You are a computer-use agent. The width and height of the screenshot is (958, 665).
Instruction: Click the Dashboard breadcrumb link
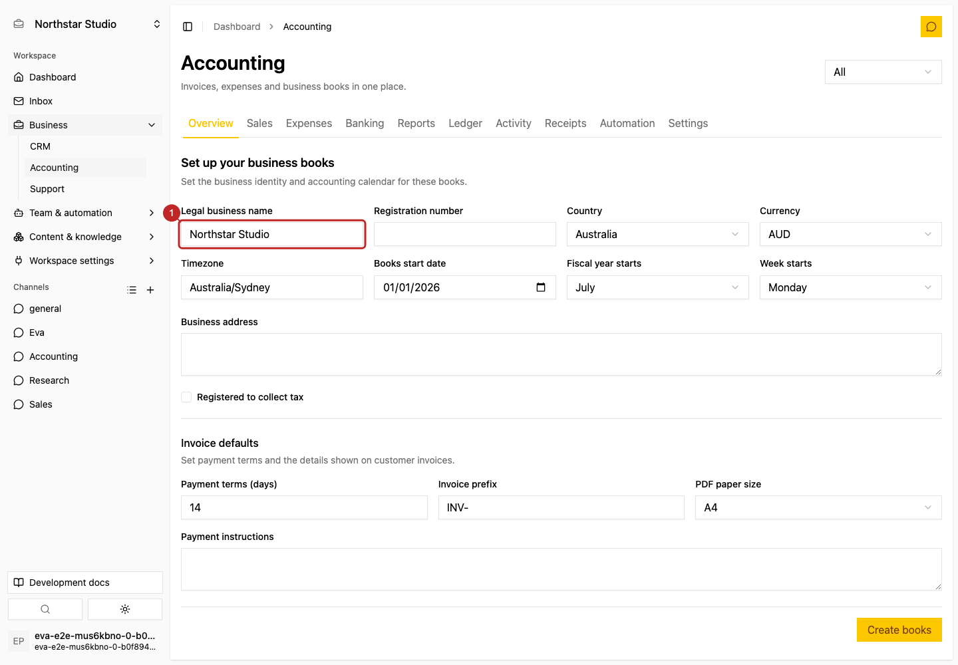click(237, 27)
